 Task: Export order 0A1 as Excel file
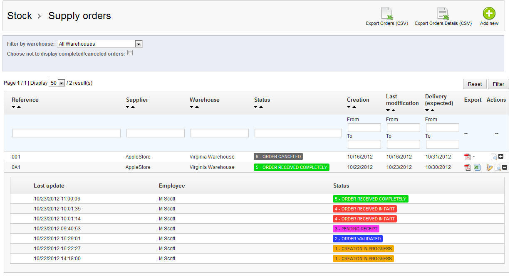tap(478, 167)
